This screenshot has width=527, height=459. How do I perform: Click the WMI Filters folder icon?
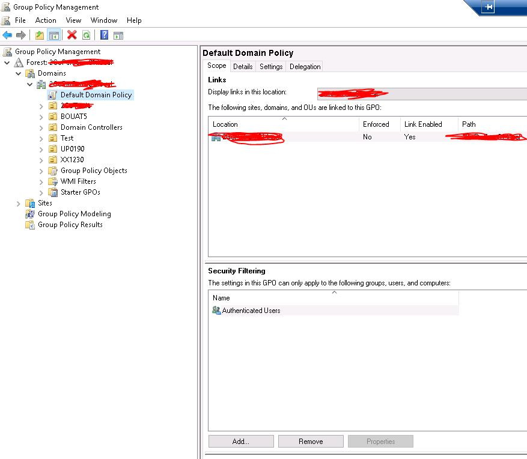point(53,181)
